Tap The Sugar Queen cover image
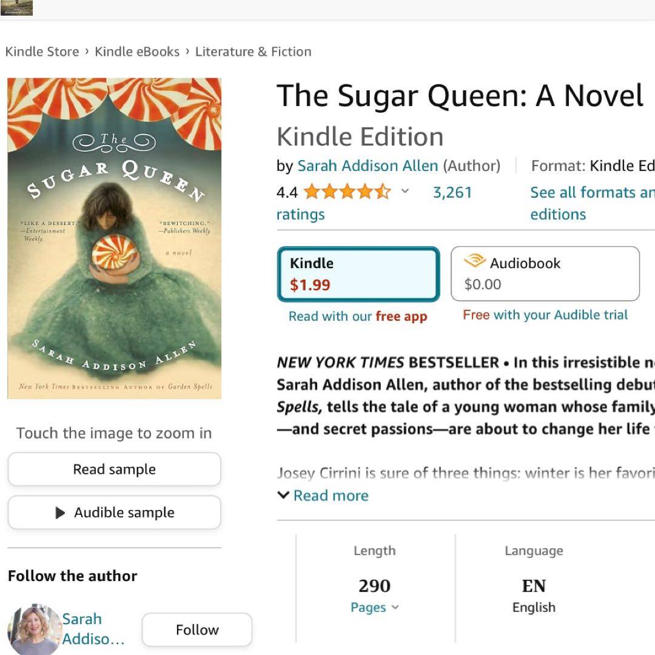This screenshot has height=655, width=655. point(115,238)
